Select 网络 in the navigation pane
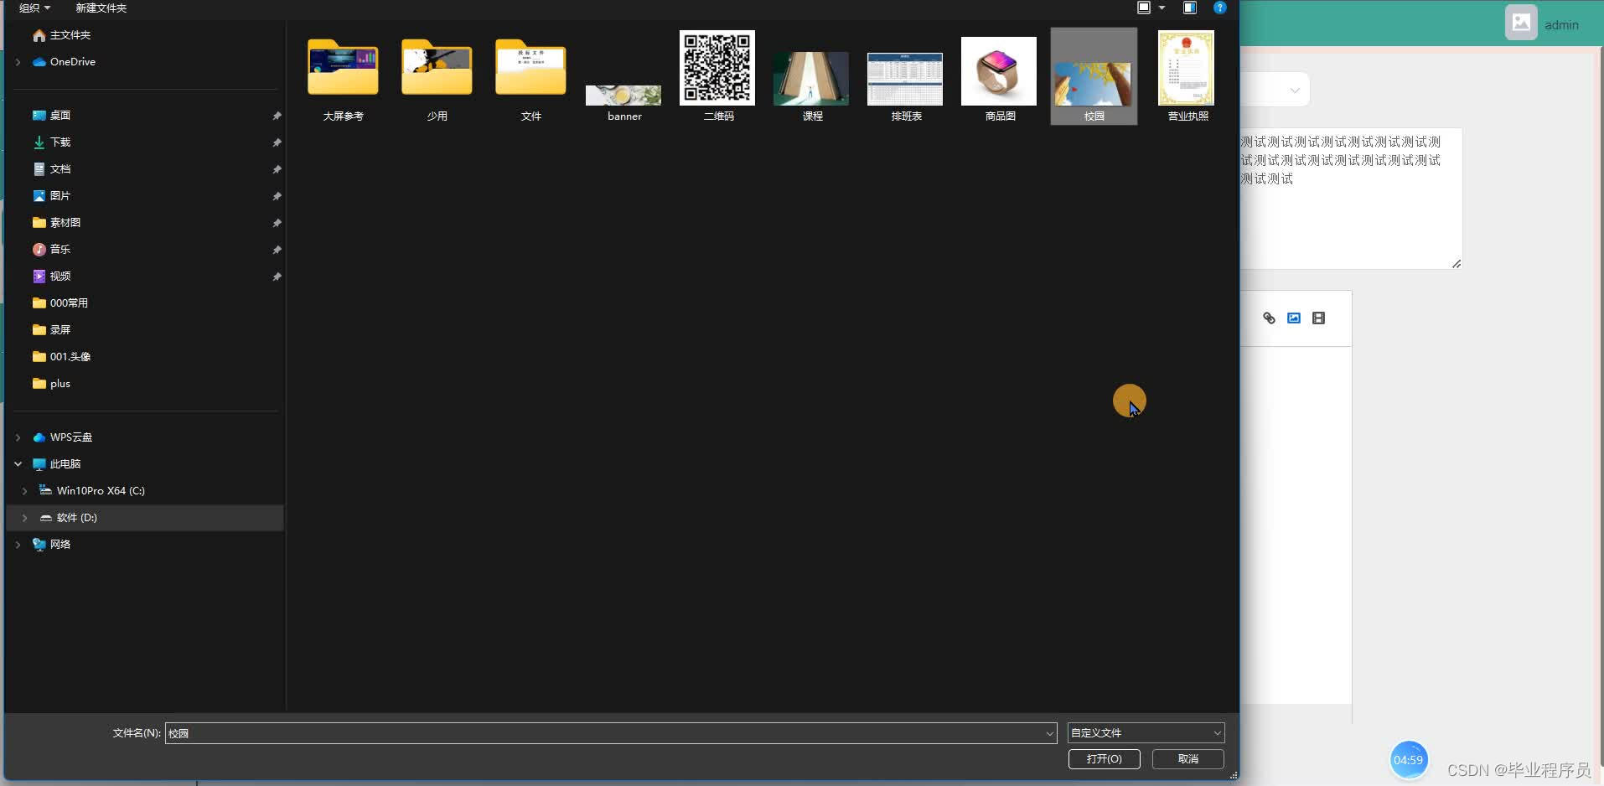1604x786 pixels. pyautogui.click(x=51, y=545)
